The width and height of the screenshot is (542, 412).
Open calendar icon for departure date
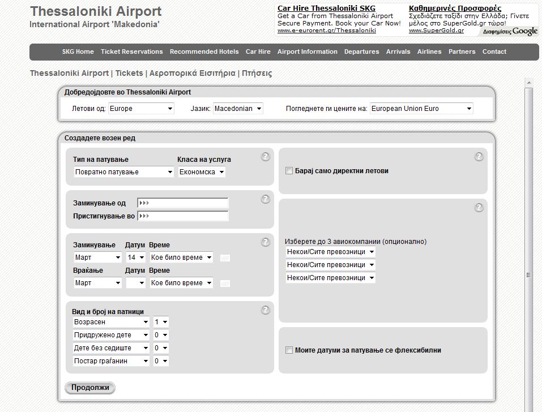pos(225,257)
